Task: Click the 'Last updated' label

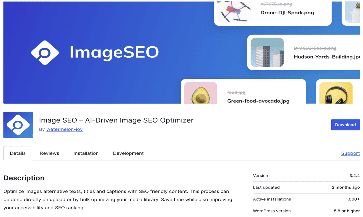Action: tap(266, 187)
